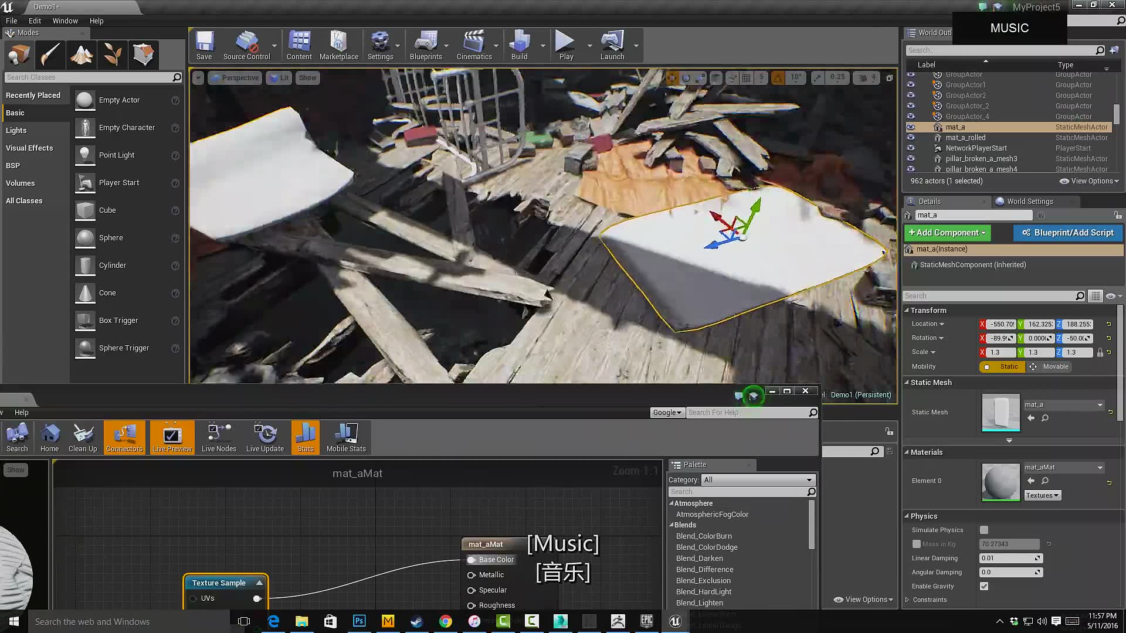Screen dimensions: 1126x633
Task: Uncheck the Enable Gravity checkbox
Action: (x=984, y=586)
